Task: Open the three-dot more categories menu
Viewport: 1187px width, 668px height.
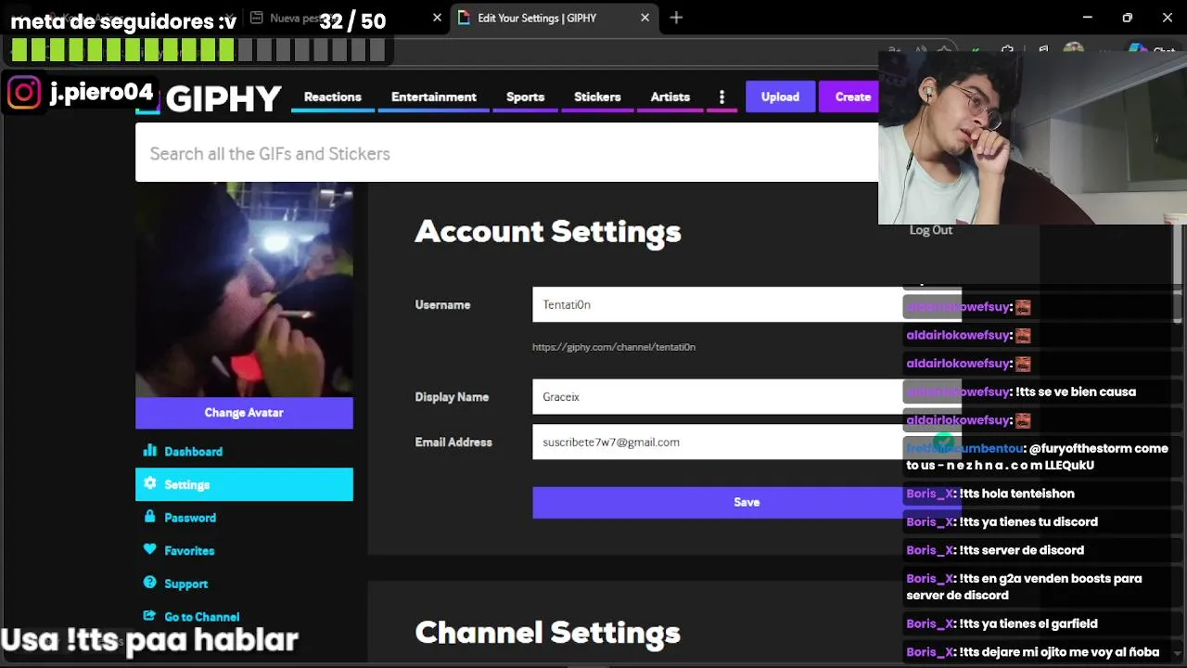Action: tap(721, 96)
